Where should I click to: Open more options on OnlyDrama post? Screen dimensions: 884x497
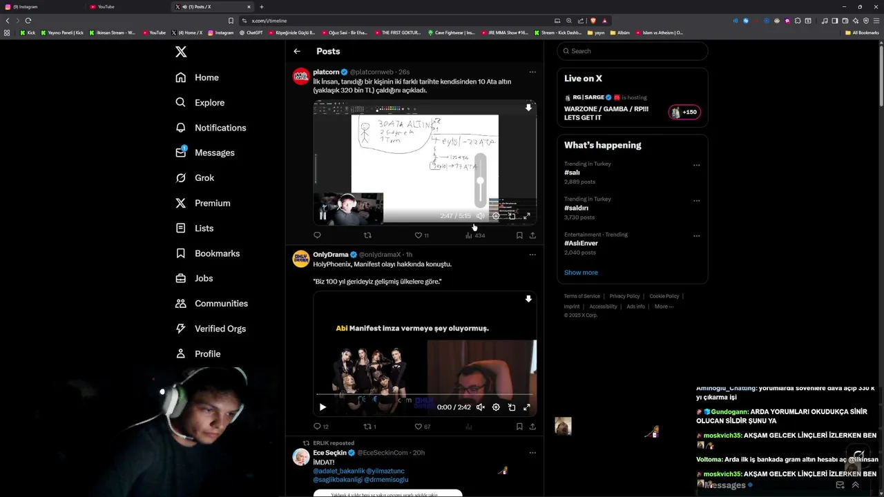(532, 255)
